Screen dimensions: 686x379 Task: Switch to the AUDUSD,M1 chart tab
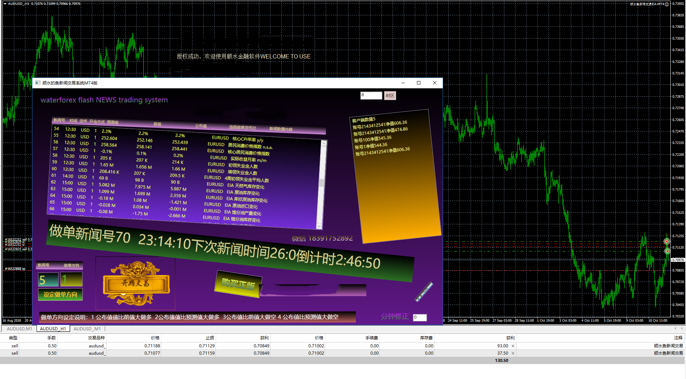[x=19, y=329]
